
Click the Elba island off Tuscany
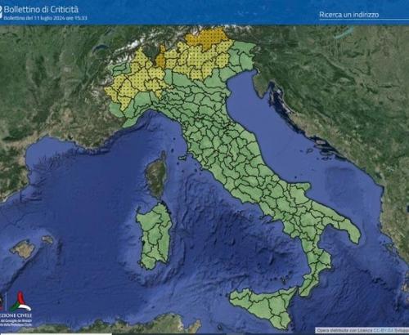(x=182, y=157)
